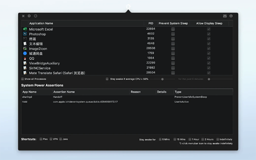Click the QQ penguin icon

tap(25, 58)
